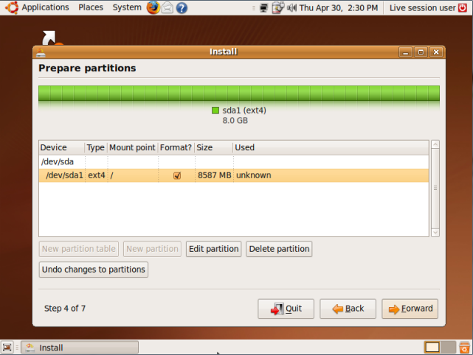Click the Show Desktop icon in bottom panel
This screenshot has width=473, height=355.
coord(7,348)
